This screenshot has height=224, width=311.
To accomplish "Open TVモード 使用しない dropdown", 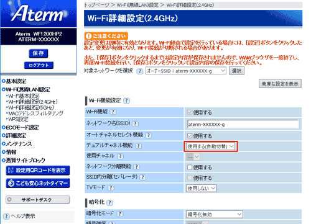I will [201, 188].
